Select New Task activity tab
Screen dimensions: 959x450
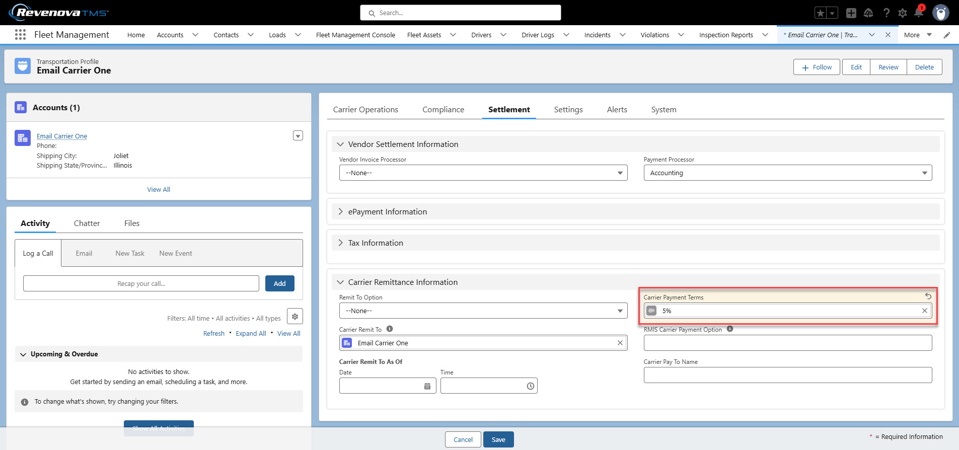130,254
